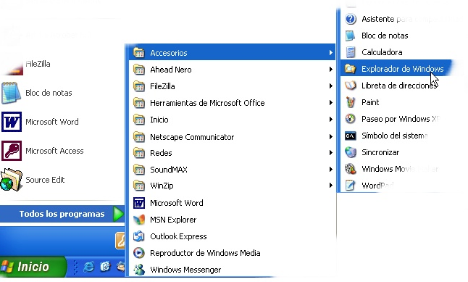Expand Ahead Nero submenu arrow
Screen dimensions: 468x282
[x=330, y=70]
